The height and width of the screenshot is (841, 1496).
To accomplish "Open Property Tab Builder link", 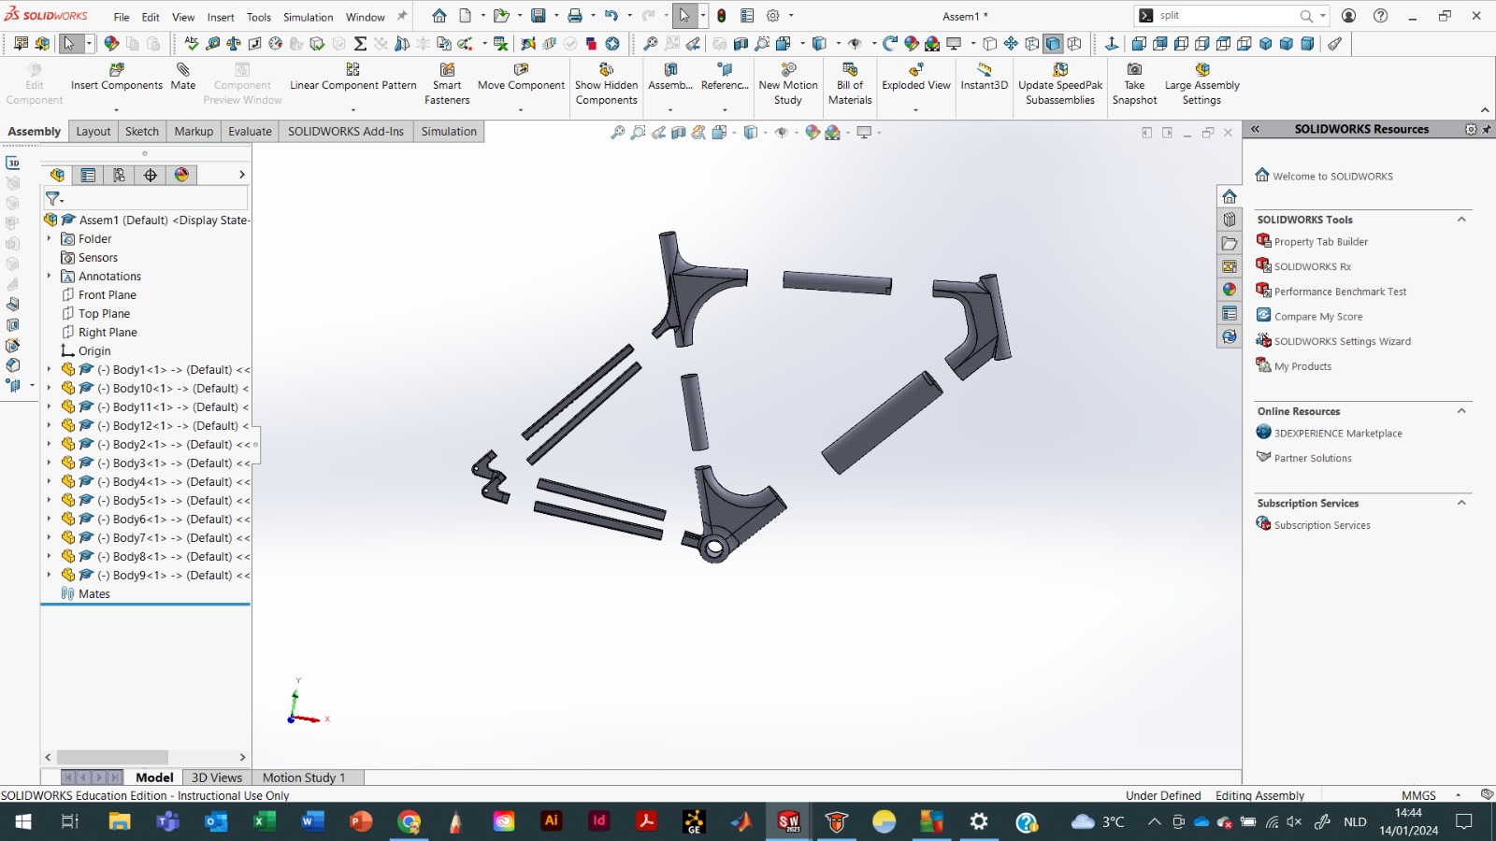I will (1320, 241).
